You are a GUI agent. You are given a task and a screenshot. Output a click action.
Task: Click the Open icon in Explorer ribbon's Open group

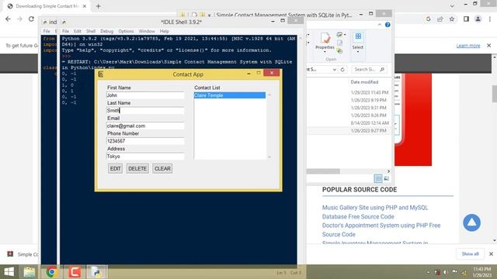pyautogui.click(x=339, y=34)
